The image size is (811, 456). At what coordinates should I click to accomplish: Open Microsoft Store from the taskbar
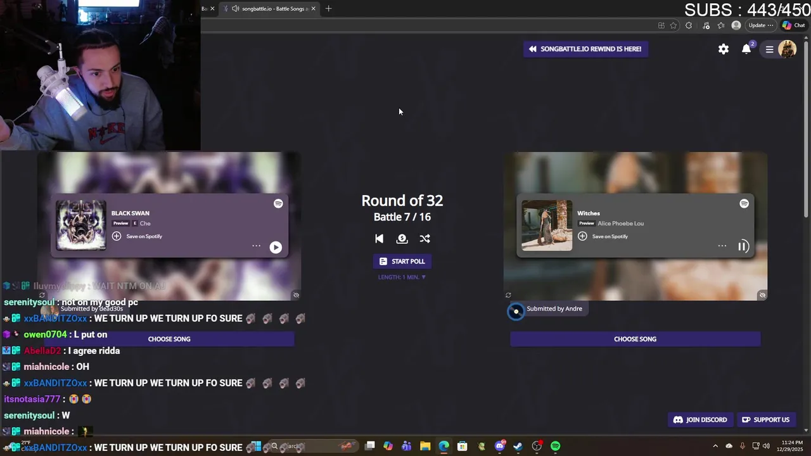(x=463, y=446)
